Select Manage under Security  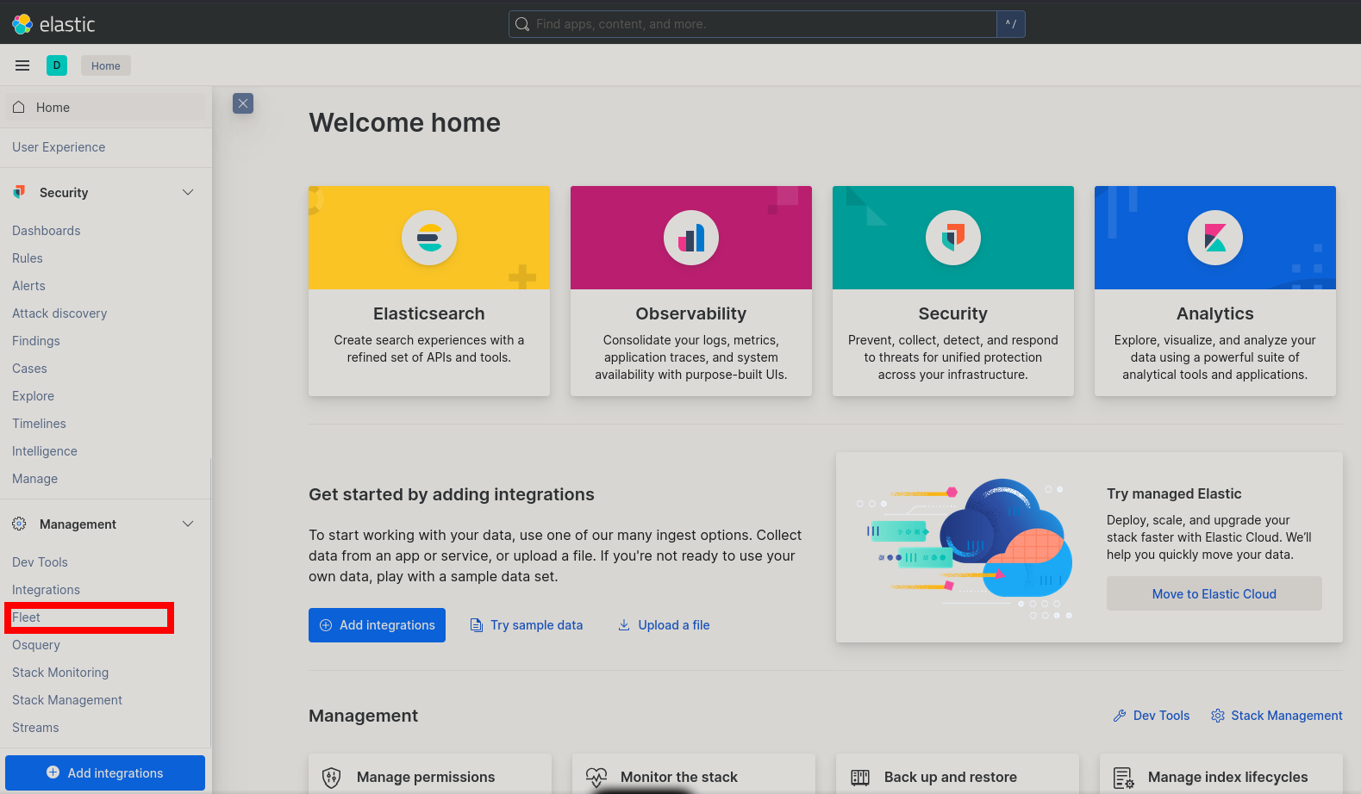[x=34, y=479]
